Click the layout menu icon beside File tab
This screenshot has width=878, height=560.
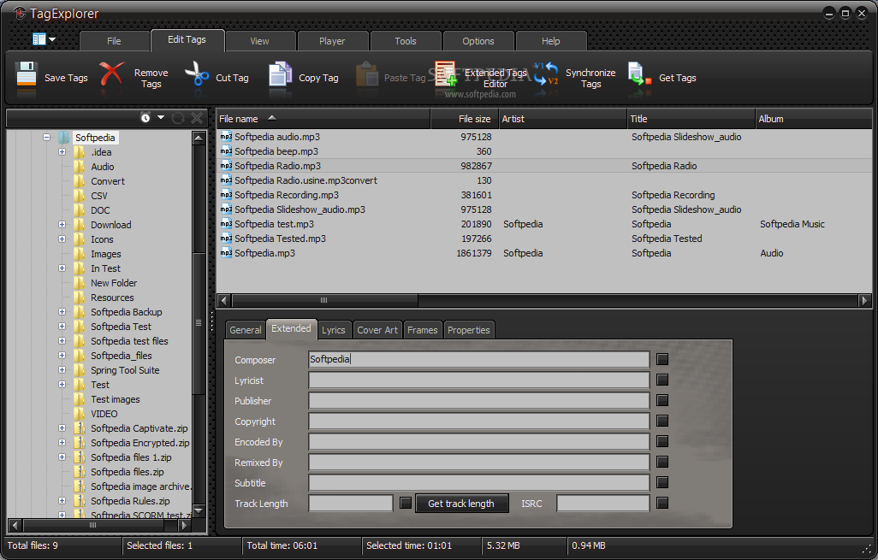(x=39, y=39)
